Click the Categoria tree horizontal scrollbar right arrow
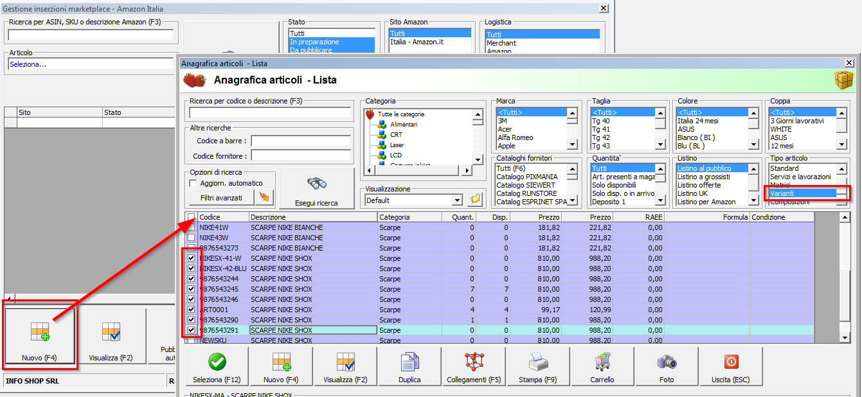Screen dimensions: 862x397 pyautogui.click(x=467, y=170)
